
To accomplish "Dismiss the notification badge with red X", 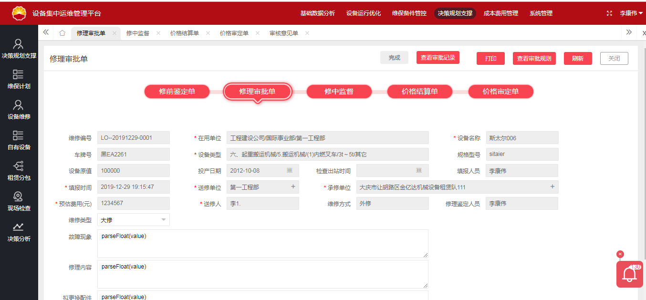I will click(620, 254).
